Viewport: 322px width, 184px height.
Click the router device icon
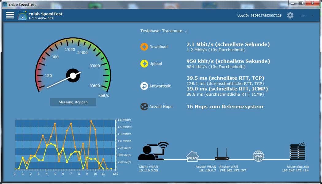pyautogui.click(x=222, y=154)
